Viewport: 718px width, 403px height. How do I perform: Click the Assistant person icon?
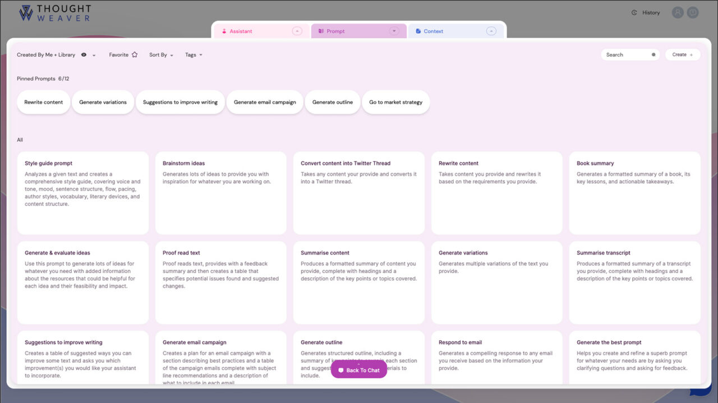click(x=223, y=31)
